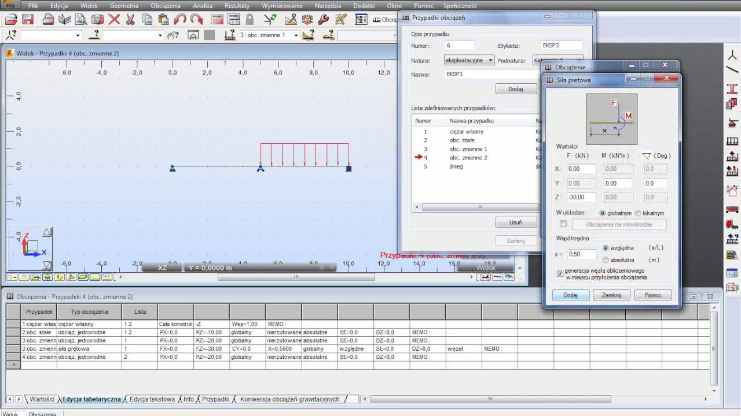The height and width of the screenshot is (416, 741).
Task: Click 'Dodaj' in Siła prętowa dialog
Action: pyautogui.click(x=570, y=295)
